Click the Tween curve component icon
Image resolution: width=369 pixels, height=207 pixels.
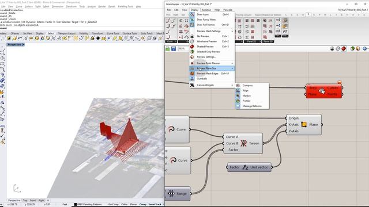243,143
